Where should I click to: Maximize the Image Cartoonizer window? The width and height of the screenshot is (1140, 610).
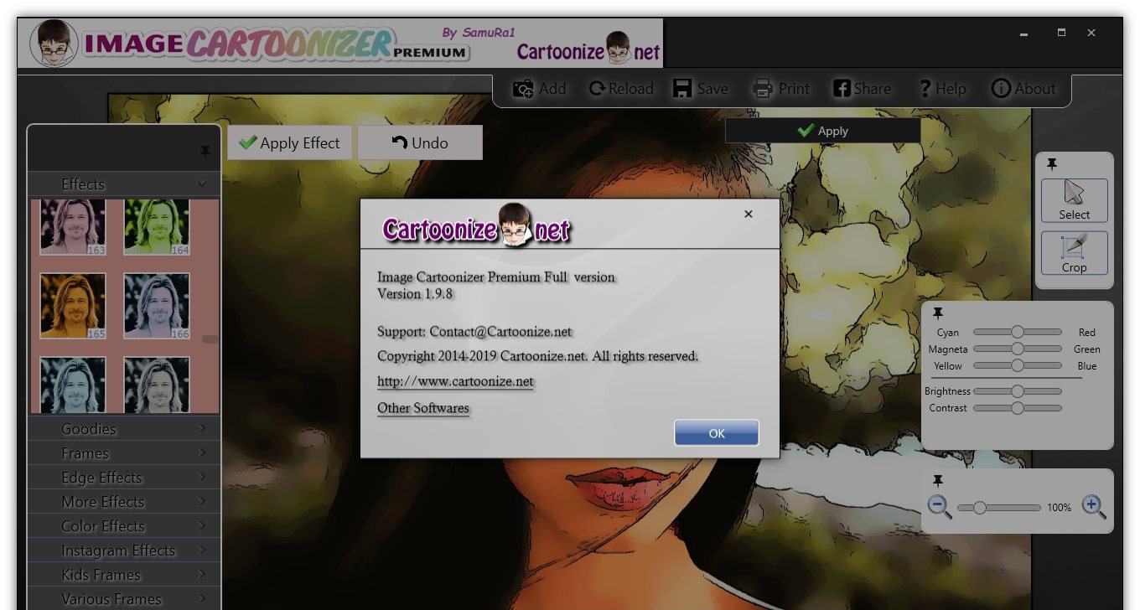click(x=1061, y=33)
